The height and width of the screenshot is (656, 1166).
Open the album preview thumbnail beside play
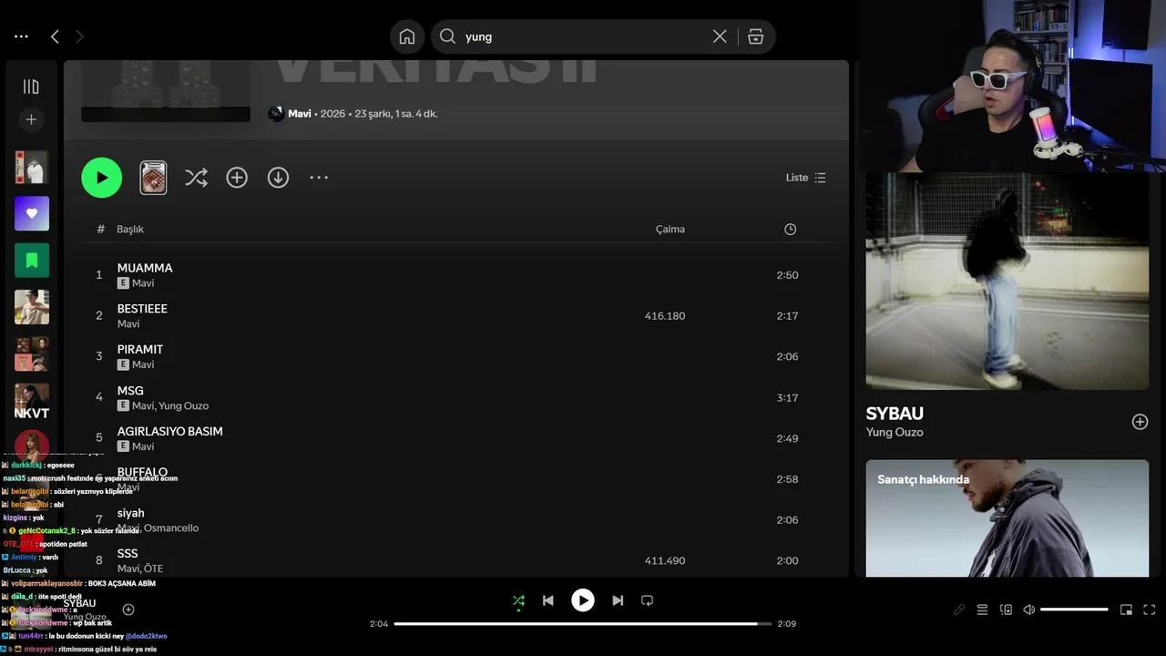coord(153,178)
